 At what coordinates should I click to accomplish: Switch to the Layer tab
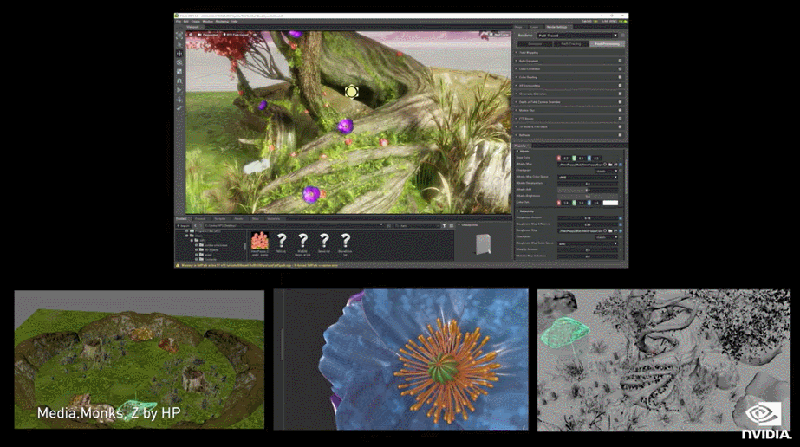coord(534,27)
